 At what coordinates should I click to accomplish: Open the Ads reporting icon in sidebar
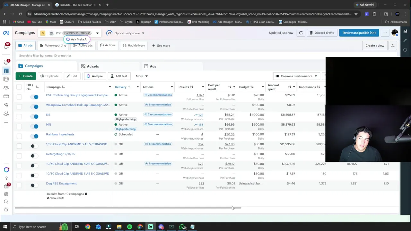[x=6, y=79]
